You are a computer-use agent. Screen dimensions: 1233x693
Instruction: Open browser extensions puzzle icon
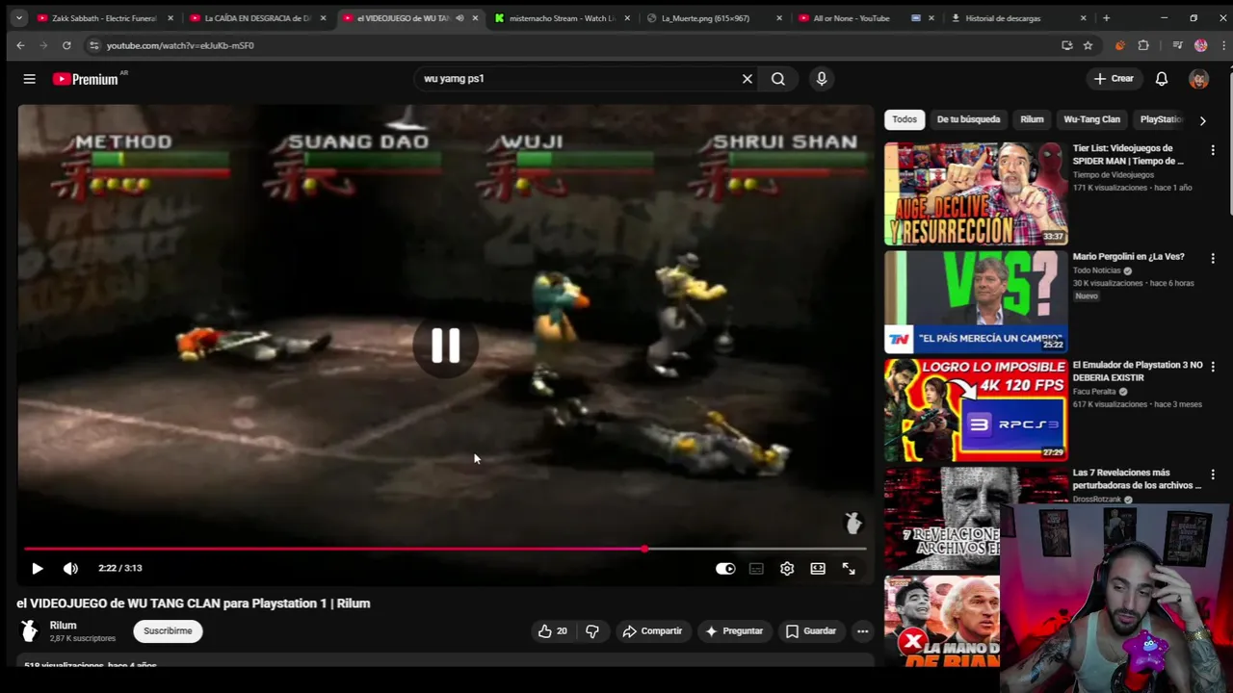[x=1143, y=45]
